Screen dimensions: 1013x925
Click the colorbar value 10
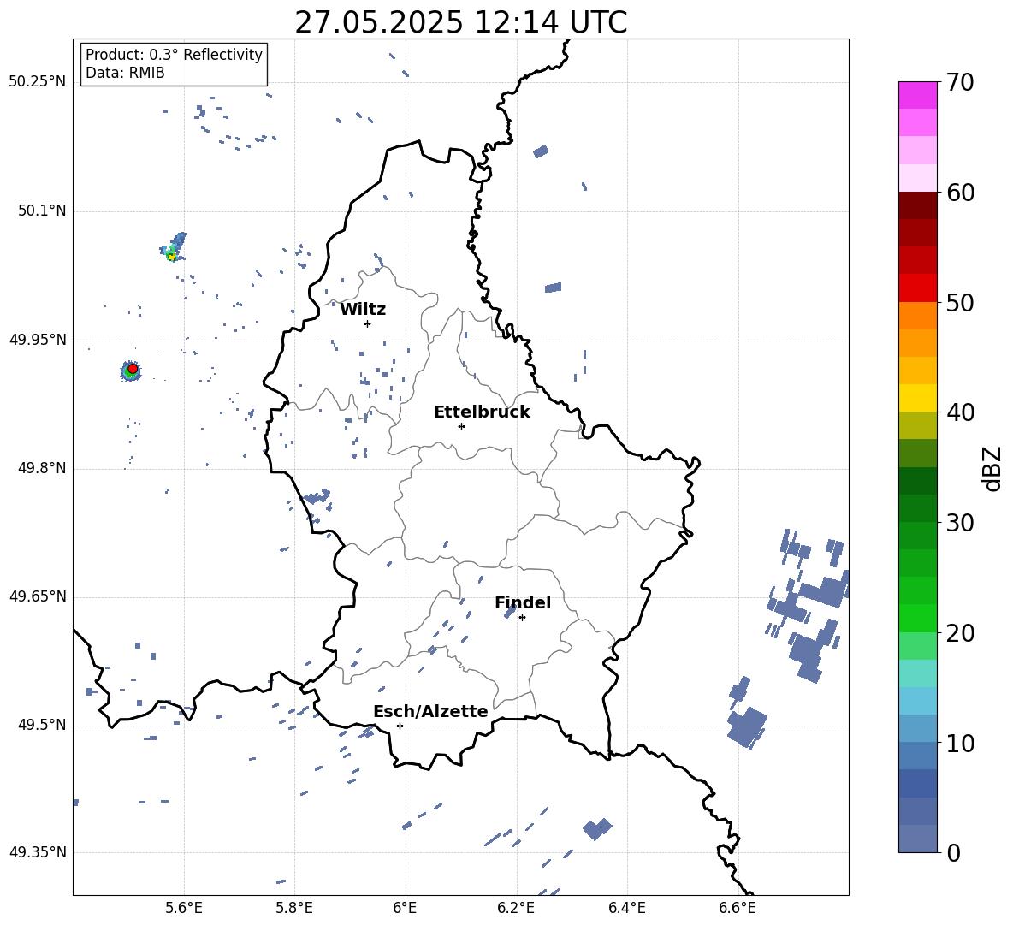tap(961, 743)
